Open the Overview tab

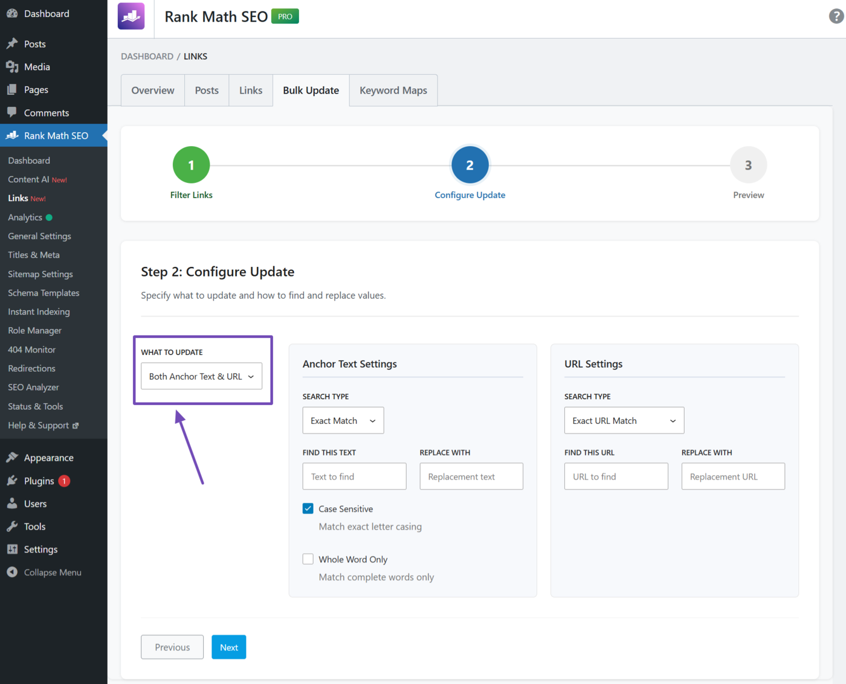152,90
